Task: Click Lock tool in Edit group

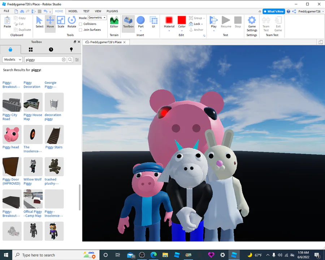Action: pyautogui.click(x=196, y=24)
